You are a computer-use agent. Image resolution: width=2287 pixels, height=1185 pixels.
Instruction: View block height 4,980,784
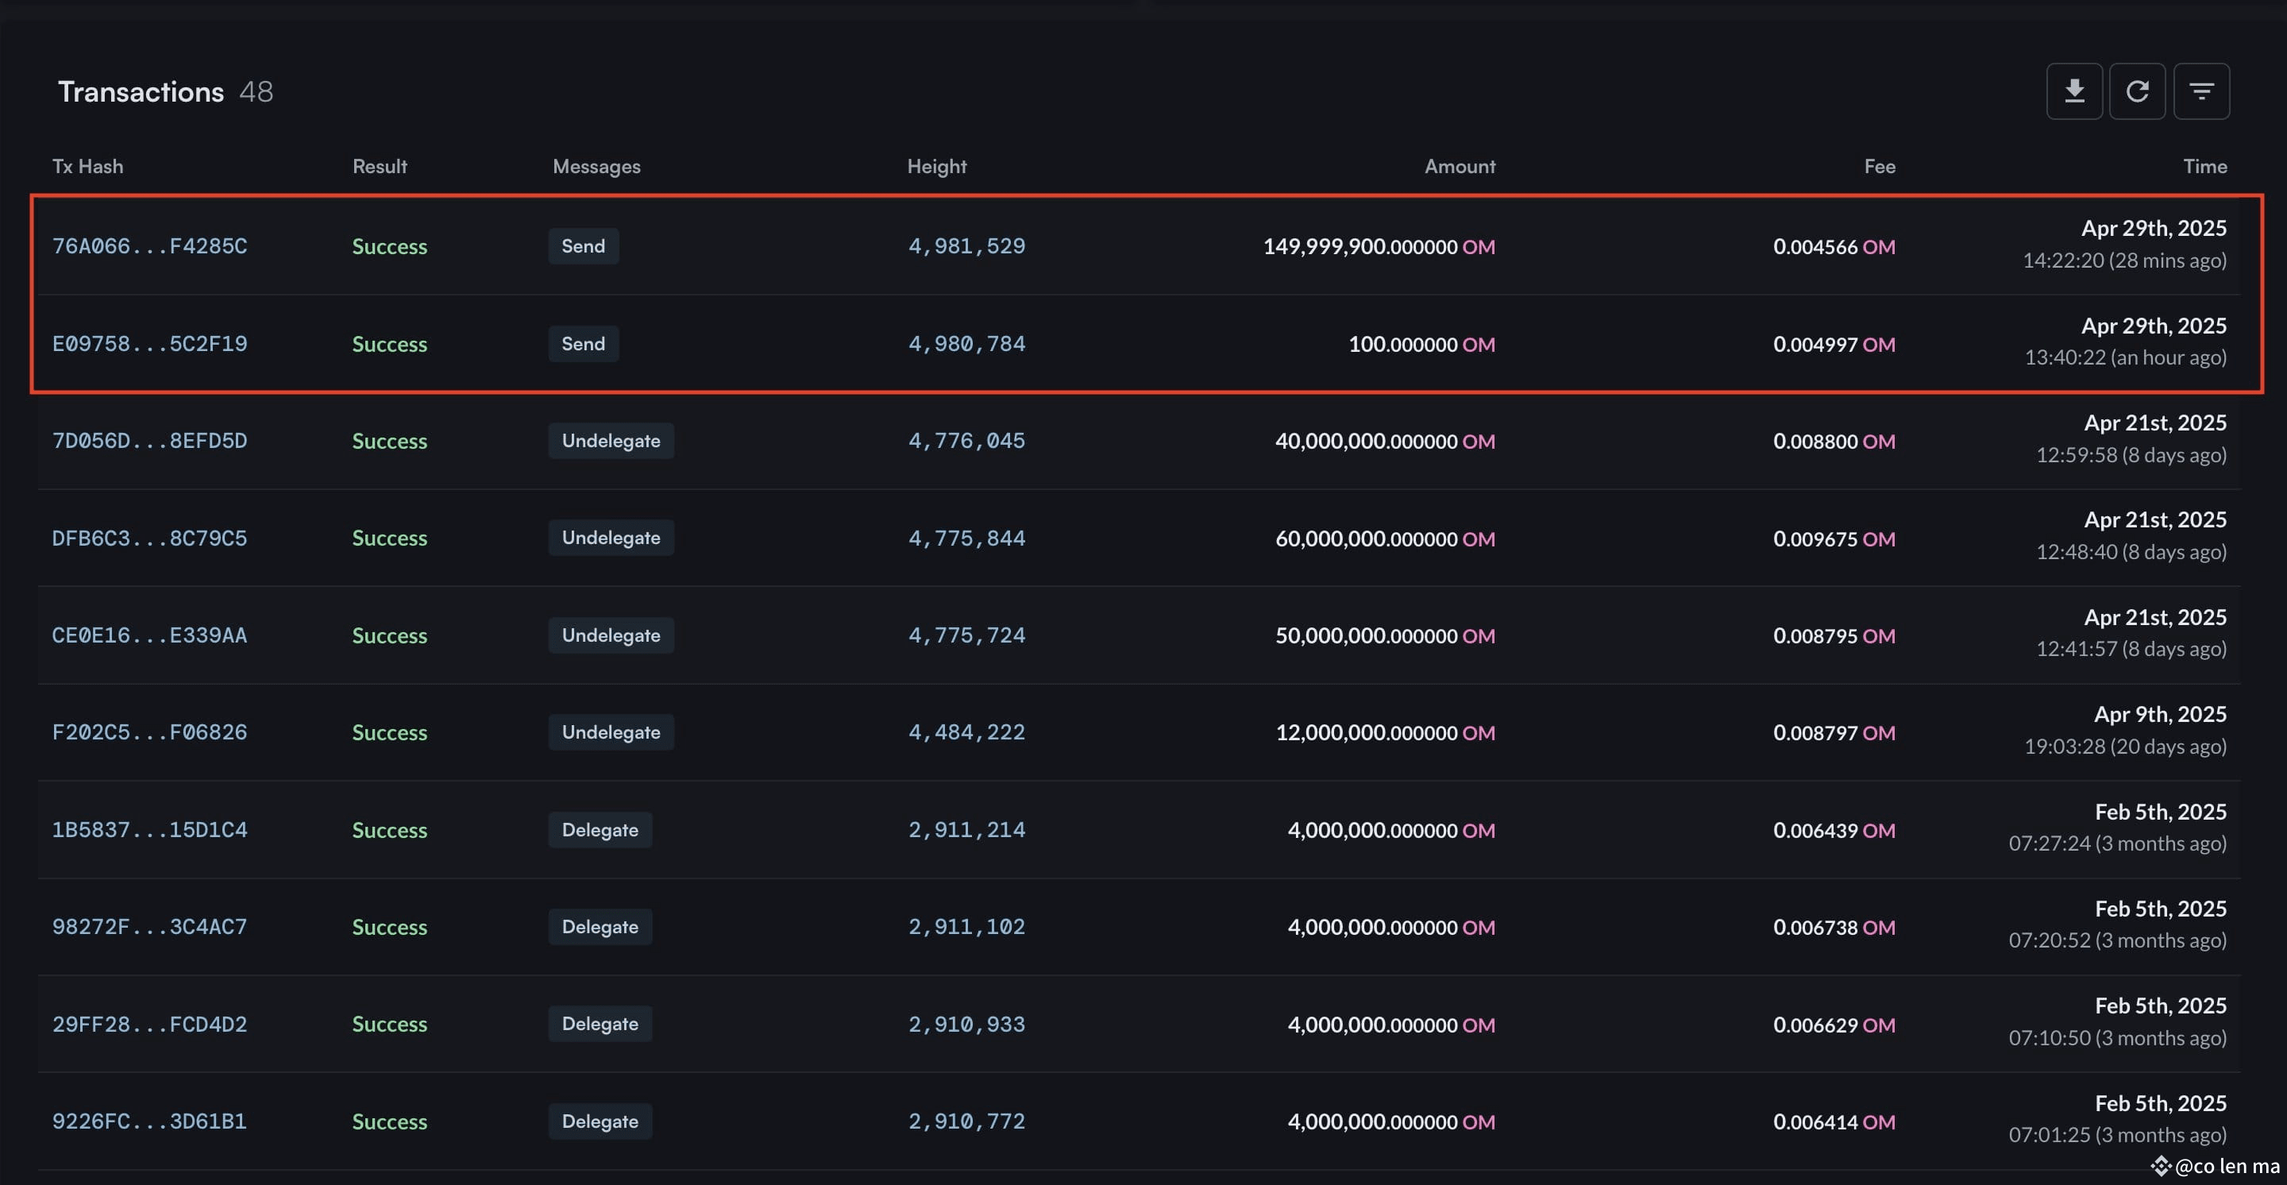pyautogui.click(x=966, y=344)
